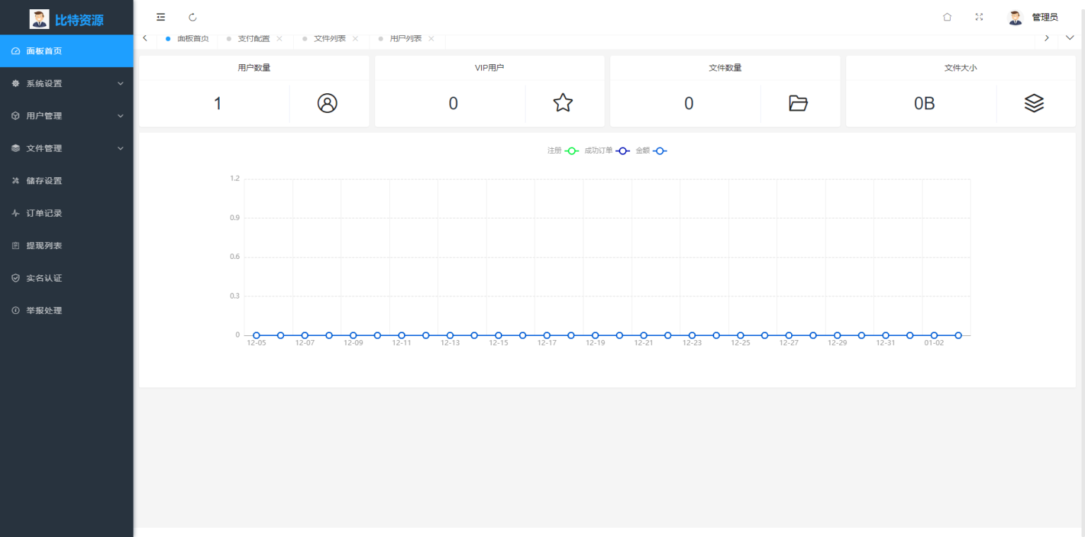Open the tab options dropdown arrow
Viewport: 1085px width, 537px height.
click(1070, 38)
